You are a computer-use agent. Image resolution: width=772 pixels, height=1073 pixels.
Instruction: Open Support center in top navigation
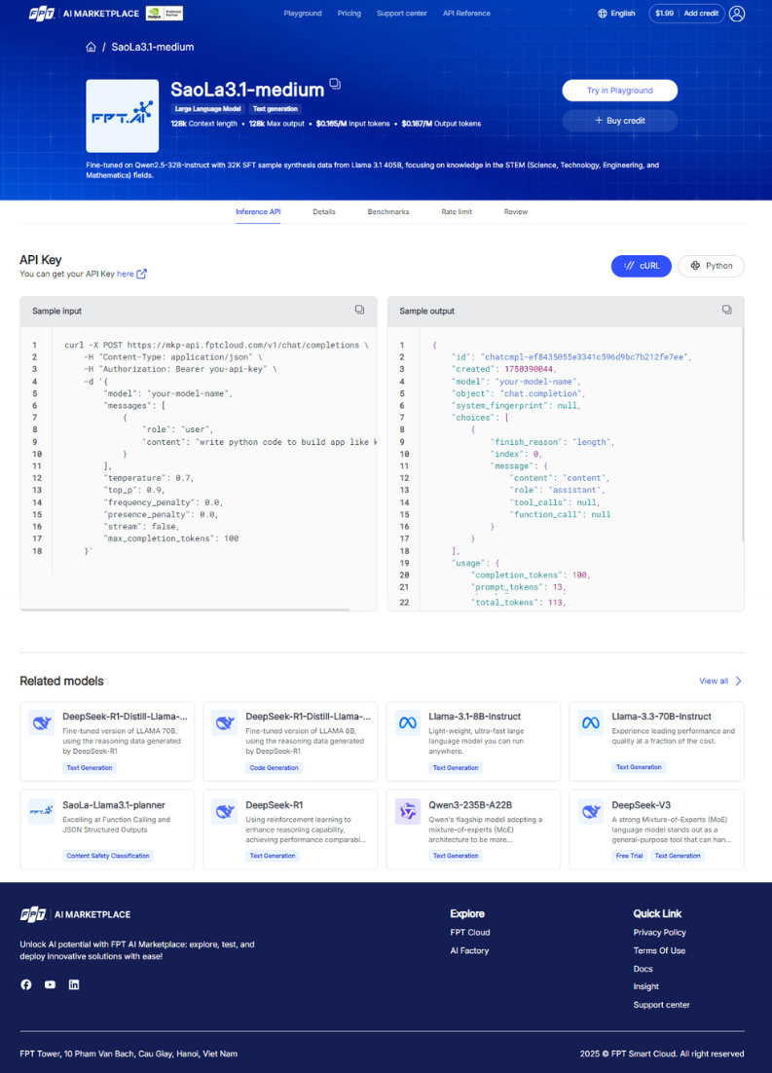coord(402,13)
